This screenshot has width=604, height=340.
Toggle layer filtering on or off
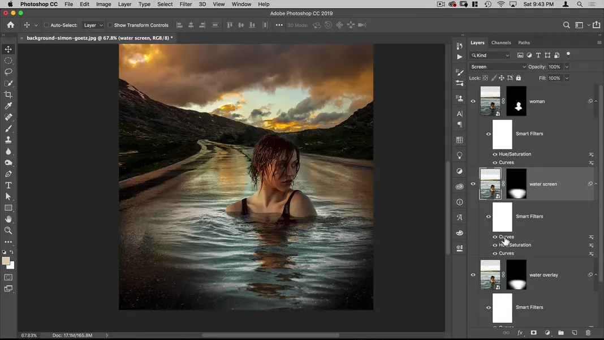568,54
